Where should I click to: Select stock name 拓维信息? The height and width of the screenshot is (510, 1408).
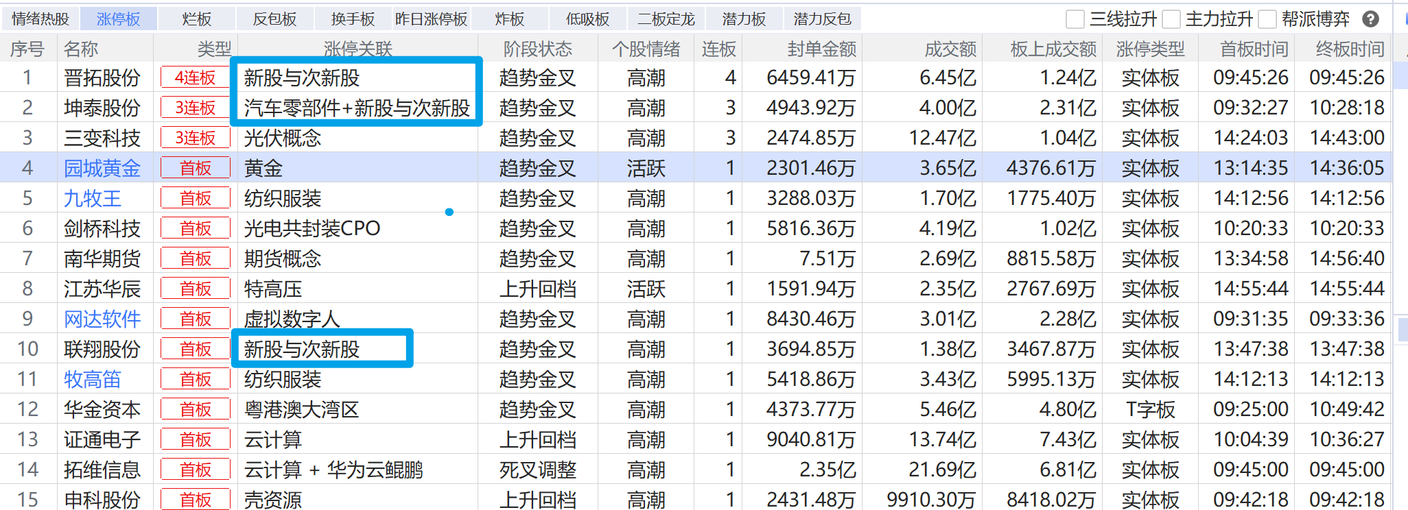[102, 470]
